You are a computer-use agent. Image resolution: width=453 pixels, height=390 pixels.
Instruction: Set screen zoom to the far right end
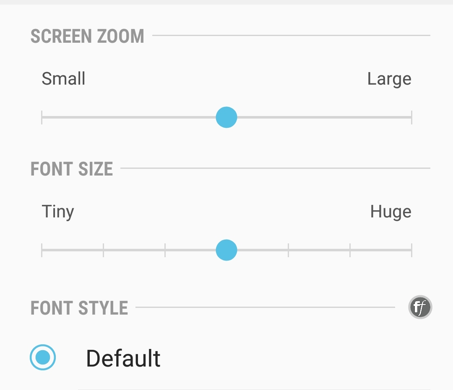(x=411, y=117)
